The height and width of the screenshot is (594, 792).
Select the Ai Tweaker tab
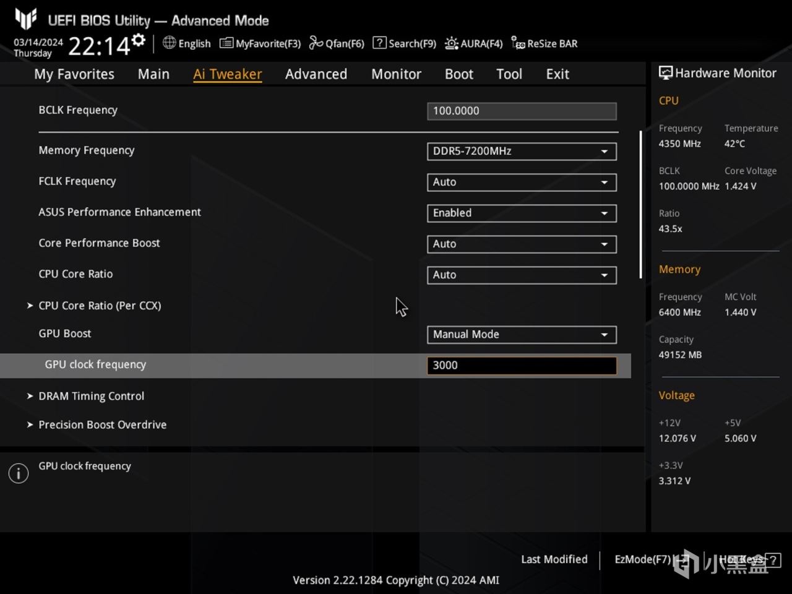click(228, 74)
